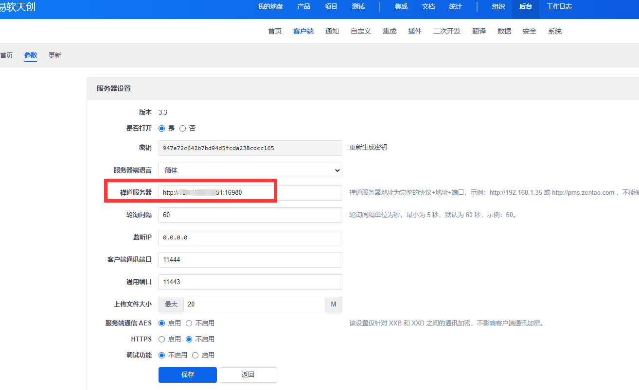Go to 我的地盘 menu
Image resolution: width=639 pixels, height=390 pixels.
pyautogui.click(x=270, y=7)
